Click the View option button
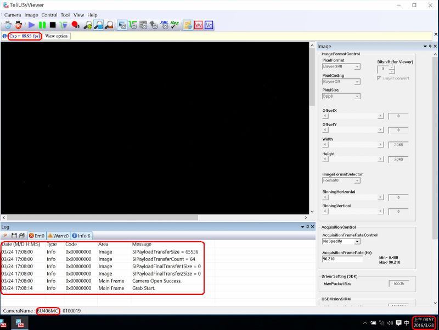 coord(57,36)
